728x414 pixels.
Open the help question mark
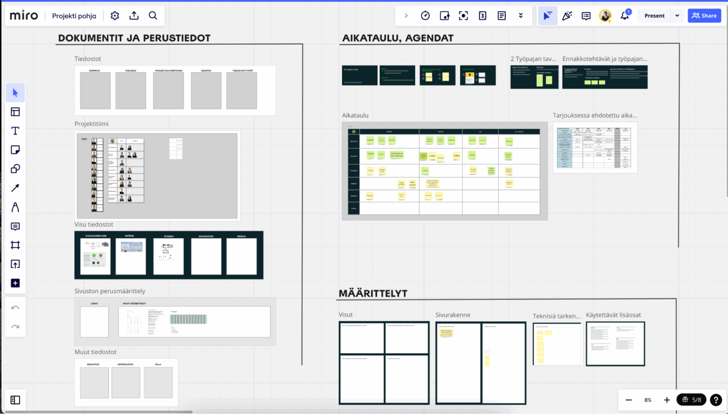pyautogui.click(x=716, y=400)
